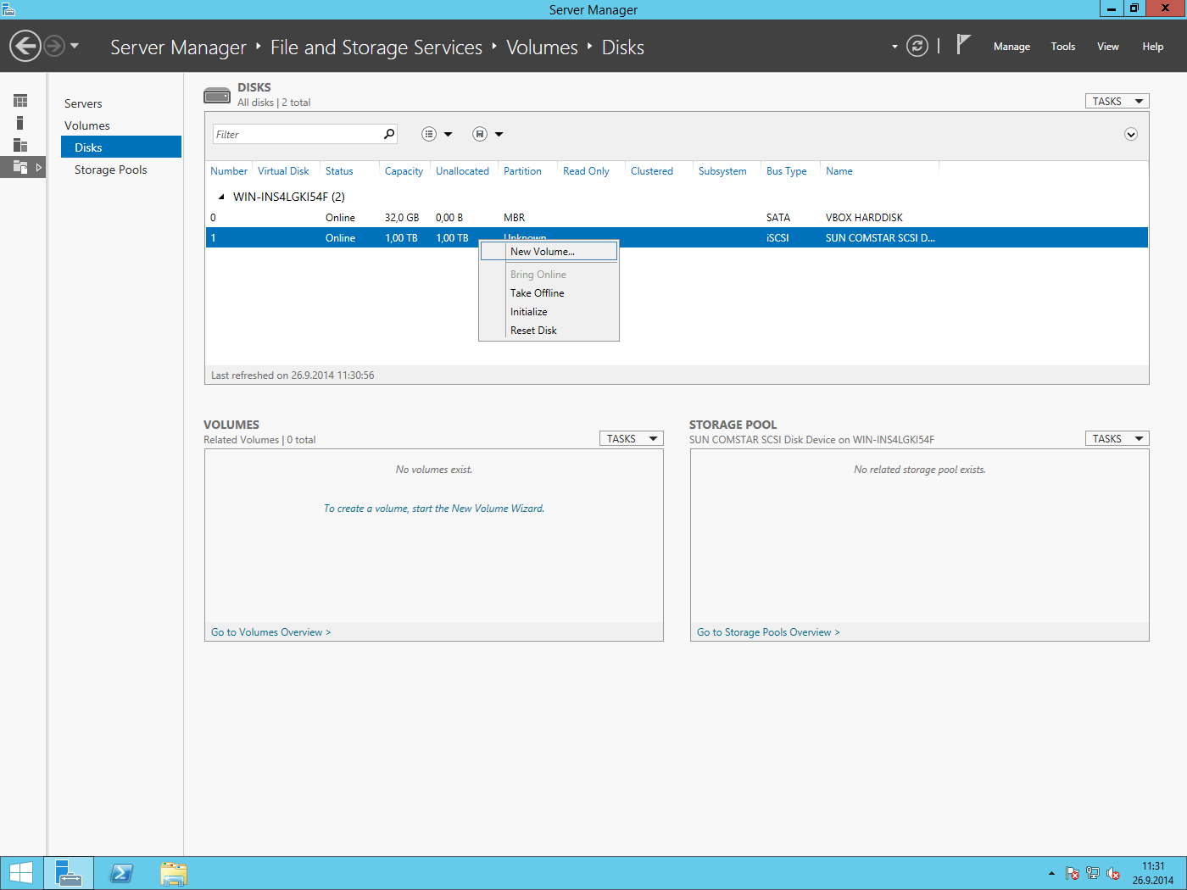Sort by the Capacity column header
1187x890 pixels.
point(404,171)
